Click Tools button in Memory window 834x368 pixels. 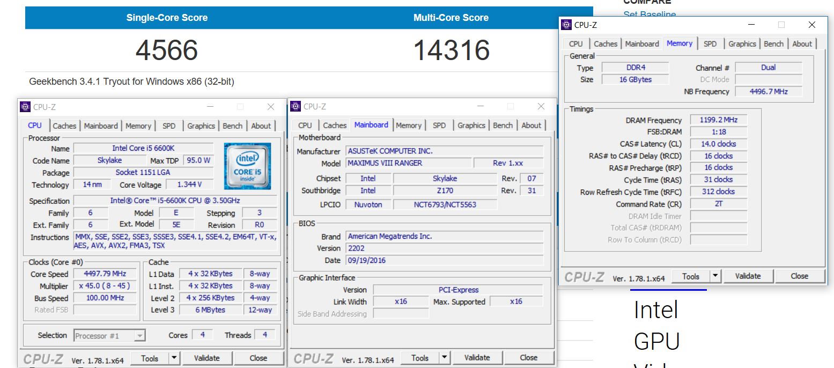click(x=691, y=276)
